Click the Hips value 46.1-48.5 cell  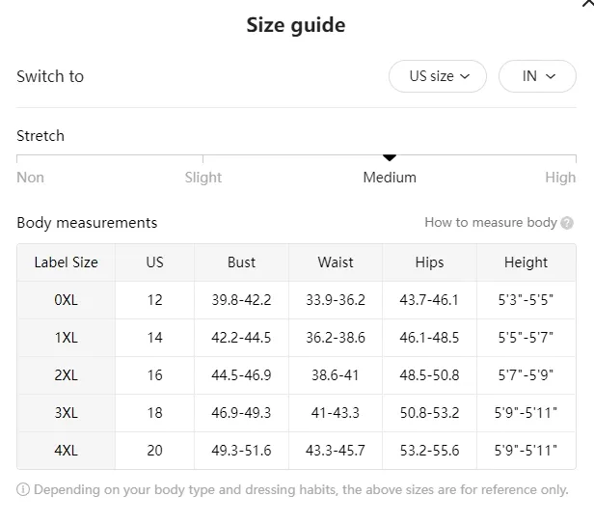429,338
